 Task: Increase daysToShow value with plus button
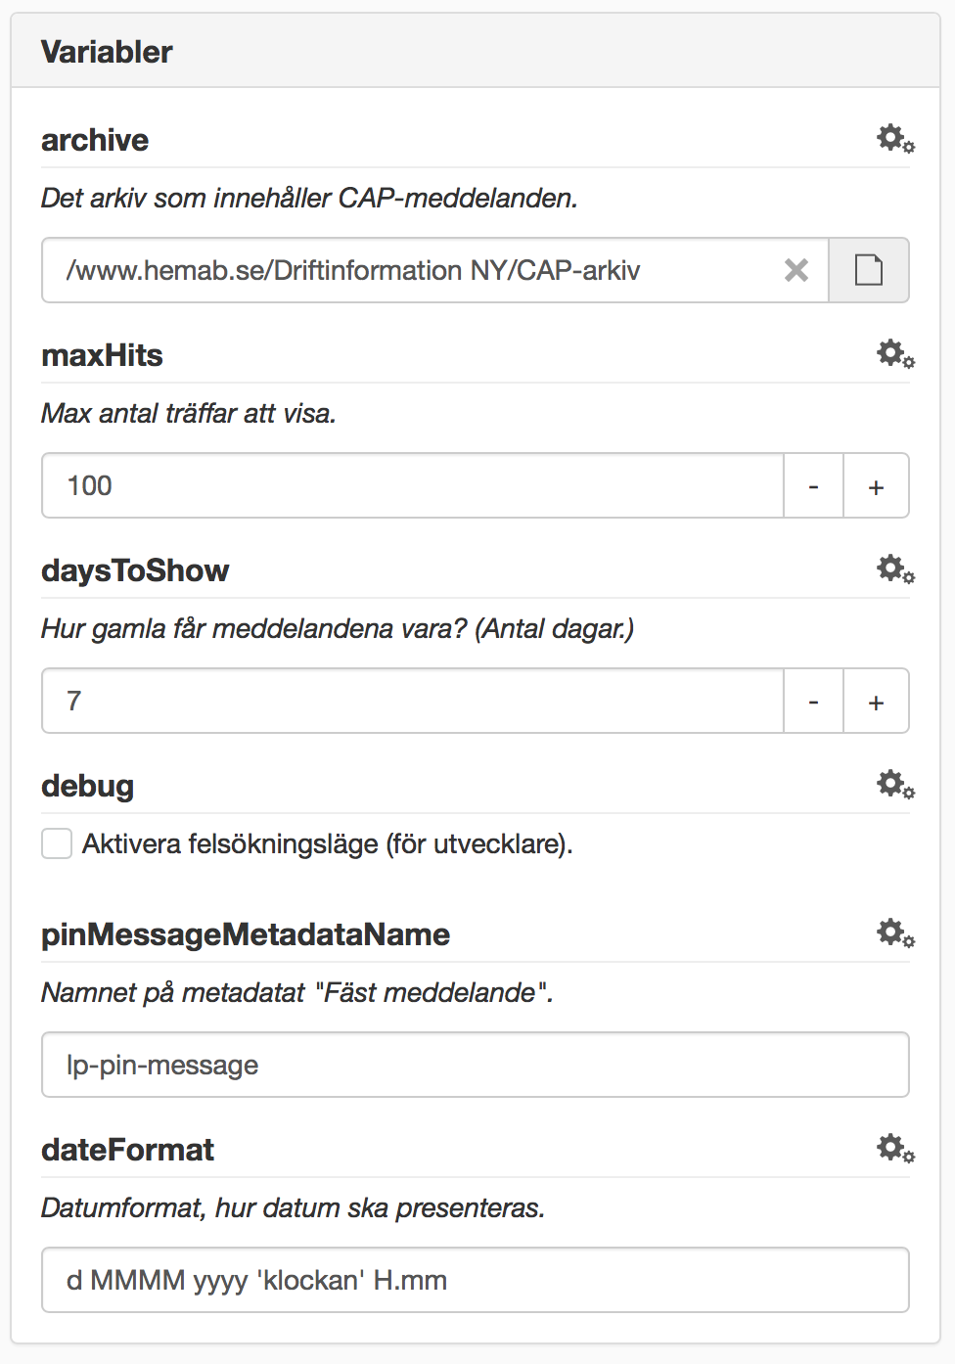click(876, 702)
